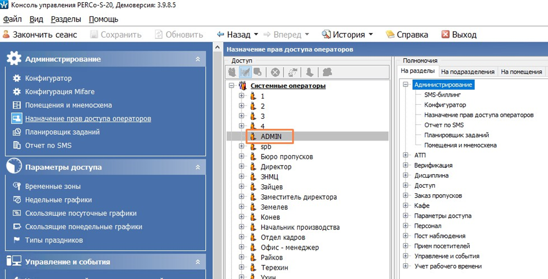Click the monitor icon in the Управление и события header
The image size is (548, 279).
(x=14, y=262)
